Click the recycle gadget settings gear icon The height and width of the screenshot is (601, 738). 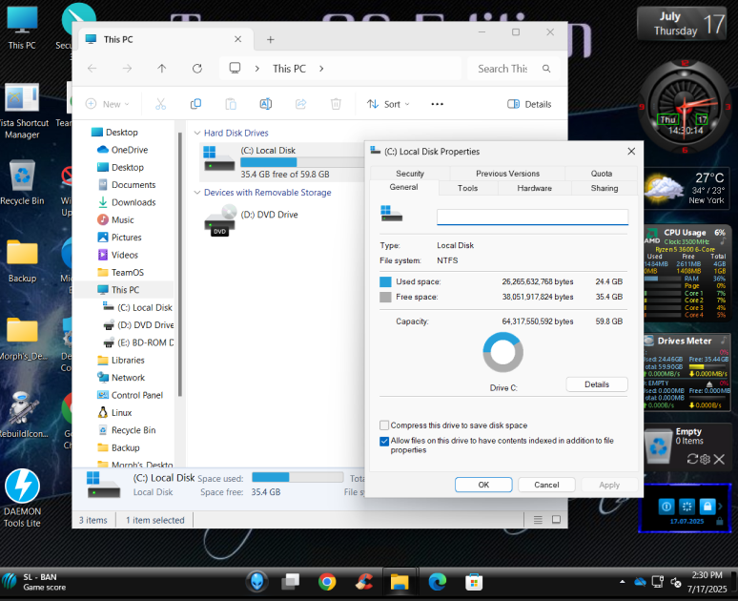coord(705,459)
